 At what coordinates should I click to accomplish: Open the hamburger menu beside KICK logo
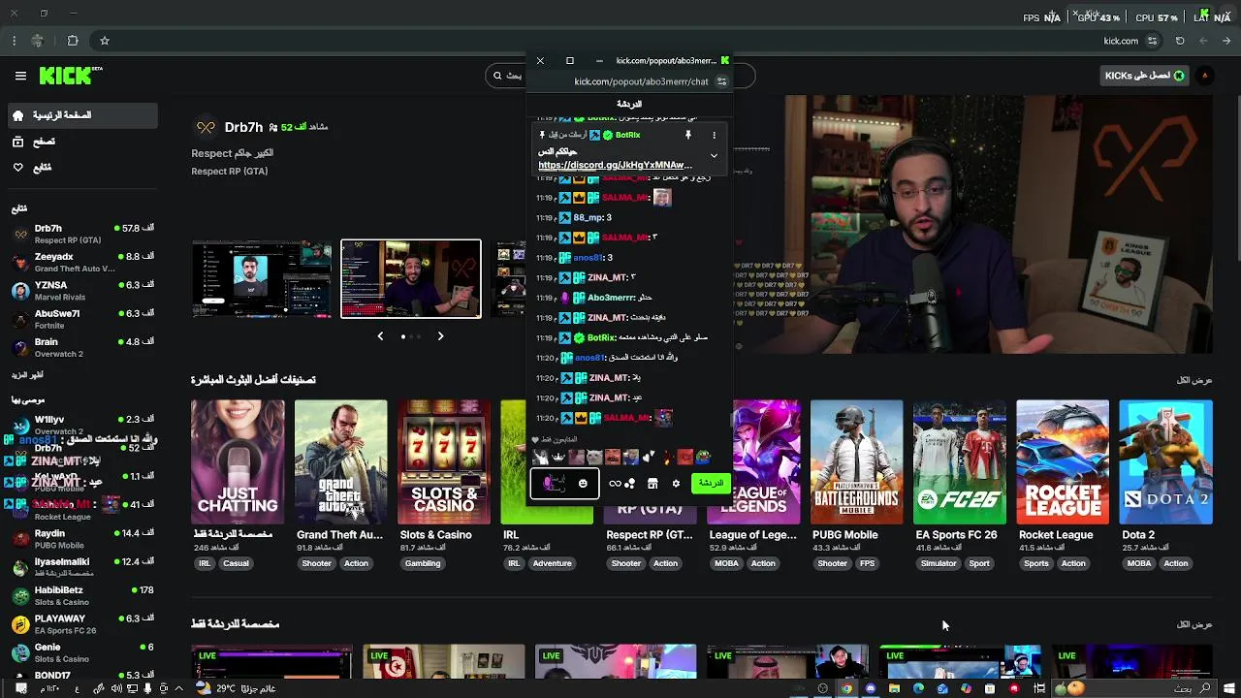tap(20, 76)
